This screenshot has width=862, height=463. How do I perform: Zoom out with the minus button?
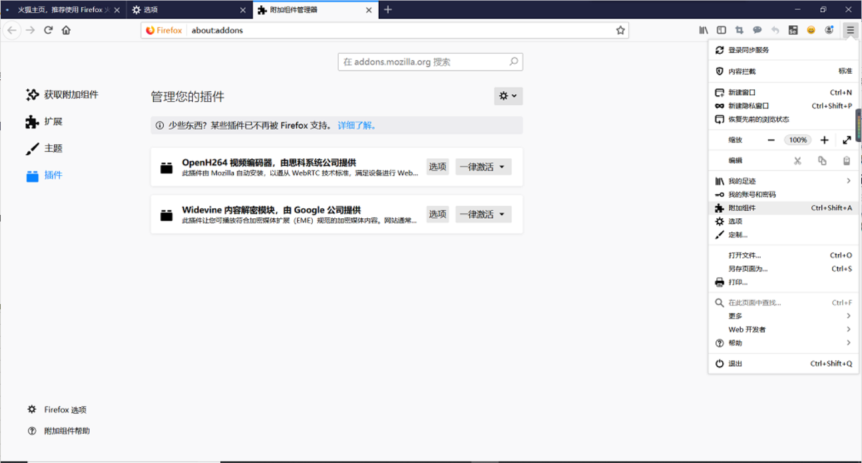(771, 140)
